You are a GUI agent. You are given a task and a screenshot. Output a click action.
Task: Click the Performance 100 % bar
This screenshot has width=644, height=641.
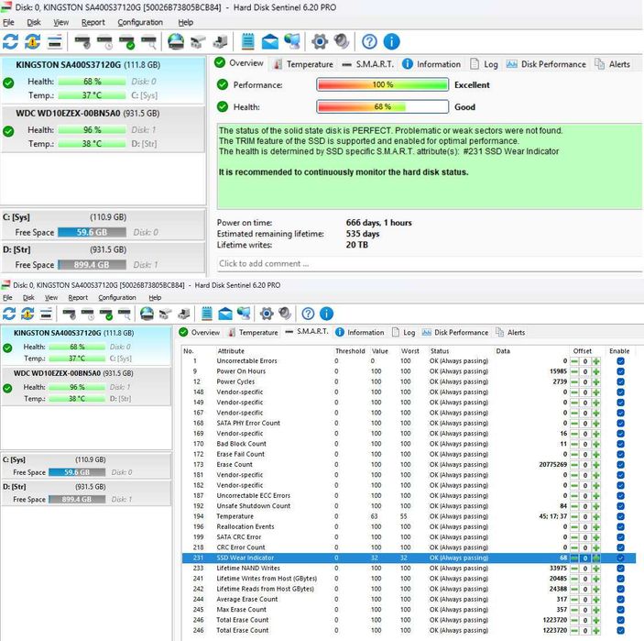coord(382,84)
